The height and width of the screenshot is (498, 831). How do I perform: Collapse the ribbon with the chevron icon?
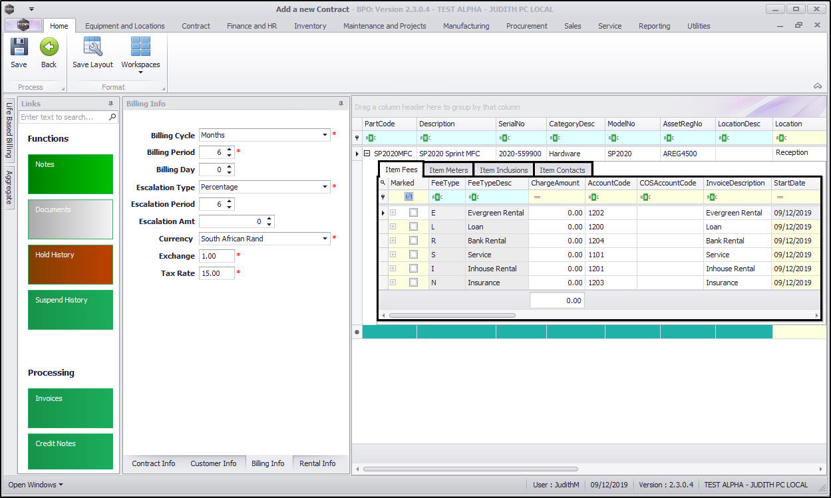tap(817, 86)
